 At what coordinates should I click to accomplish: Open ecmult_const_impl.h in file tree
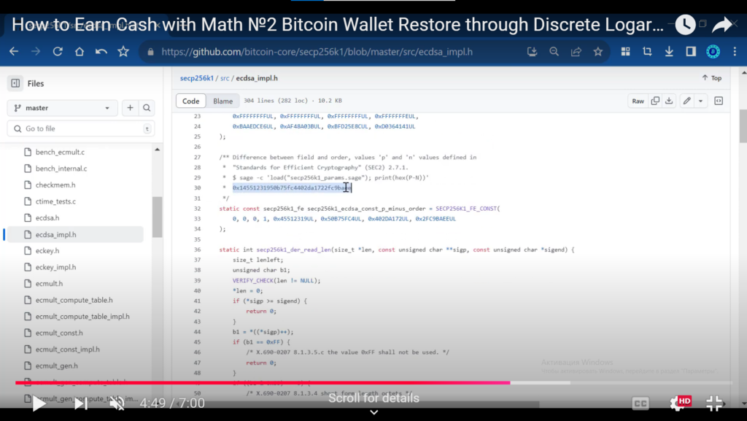click(x=68, y=349)
